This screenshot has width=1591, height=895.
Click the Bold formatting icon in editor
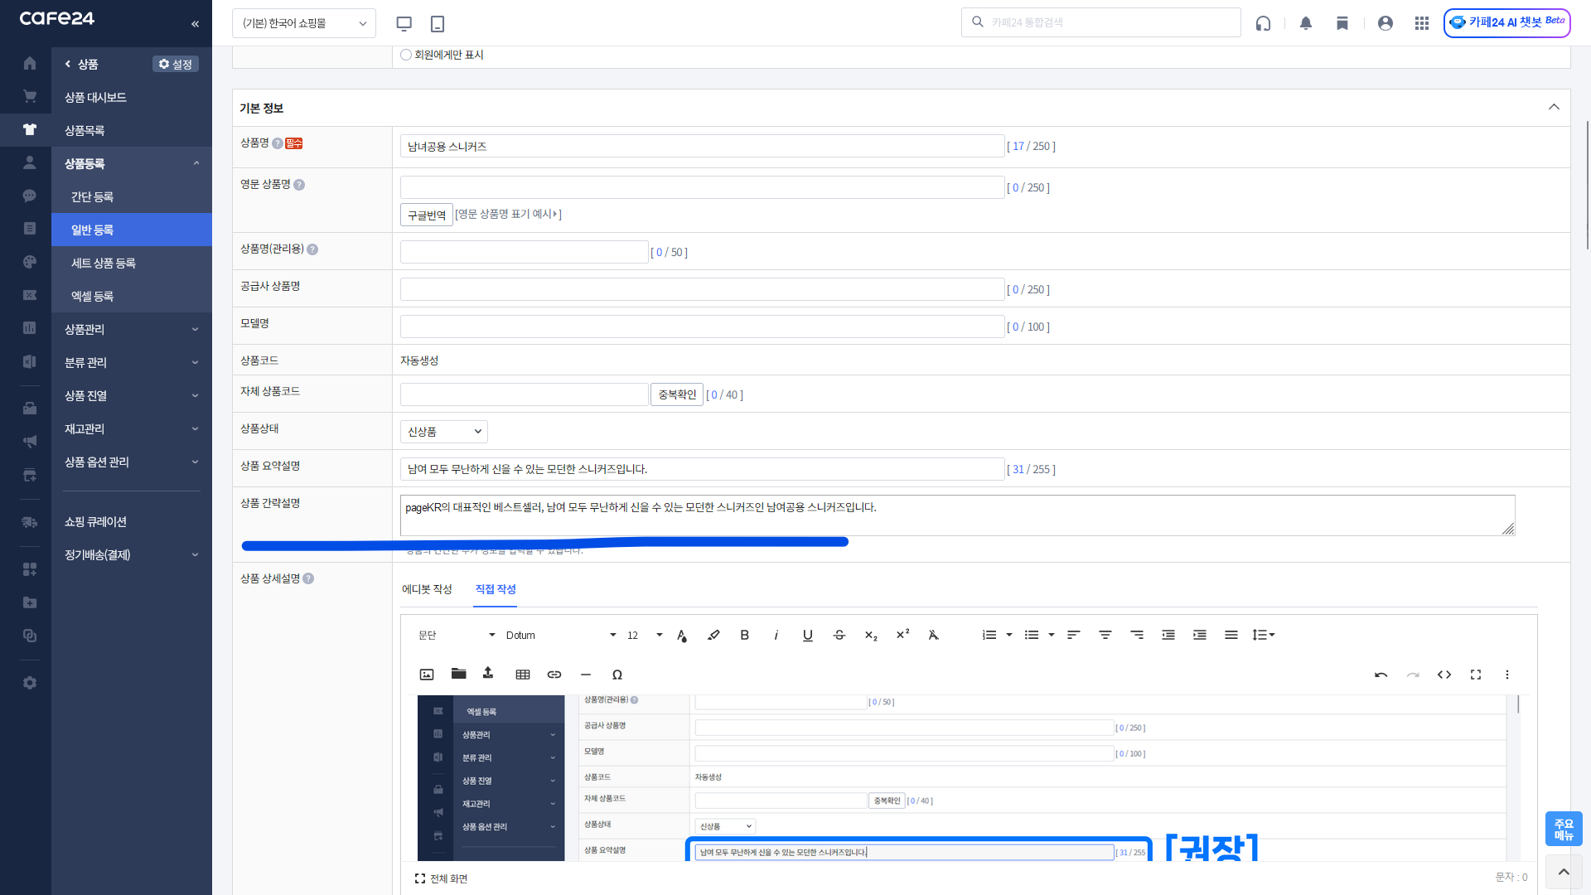pos(744,635)
